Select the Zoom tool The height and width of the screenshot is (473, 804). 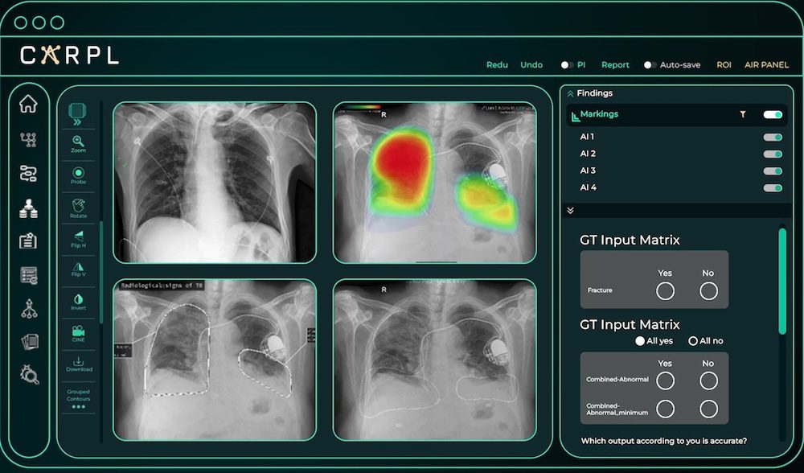[x=78, y=143]
